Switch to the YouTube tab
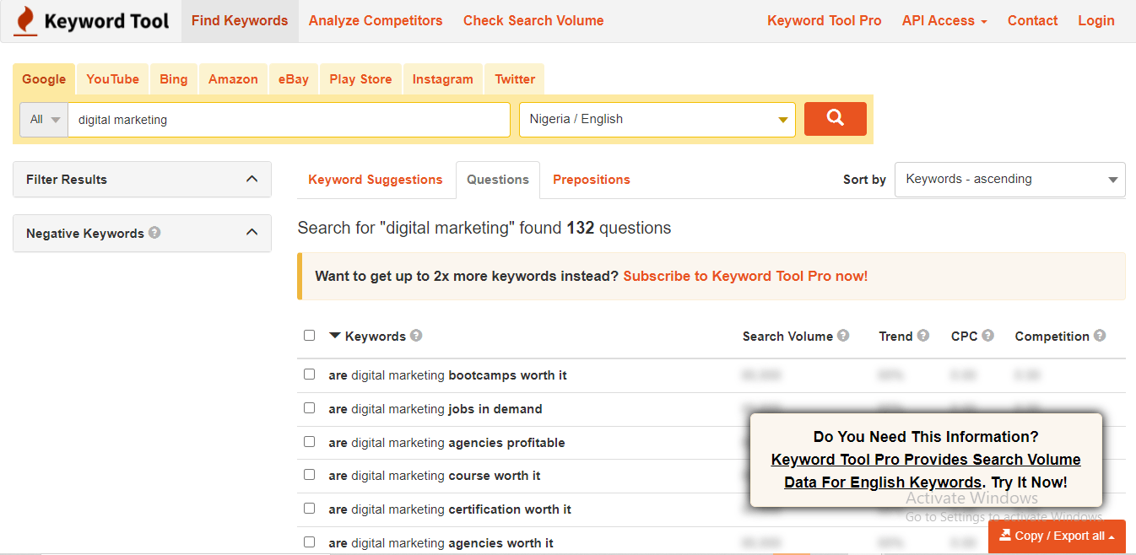The height and width of the screenshot is (555, 1136). pos(112,79)
